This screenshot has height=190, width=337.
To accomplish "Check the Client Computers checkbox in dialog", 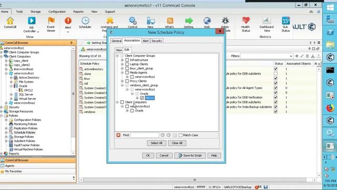I will (122, 102).
